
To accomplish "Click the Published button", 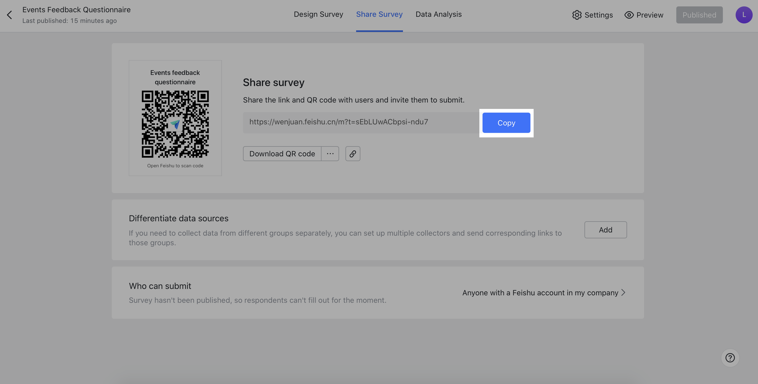I will (699, 15).
